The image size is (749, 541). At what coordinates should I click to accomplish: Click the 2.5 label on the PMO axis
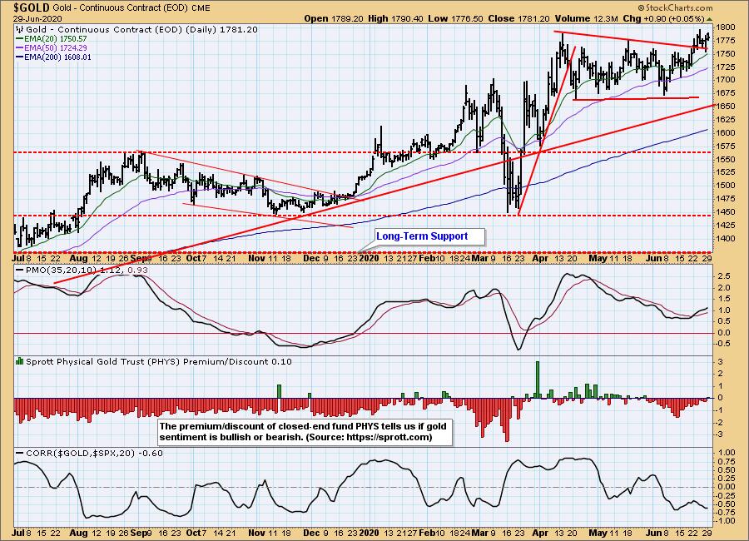[724, 276]
